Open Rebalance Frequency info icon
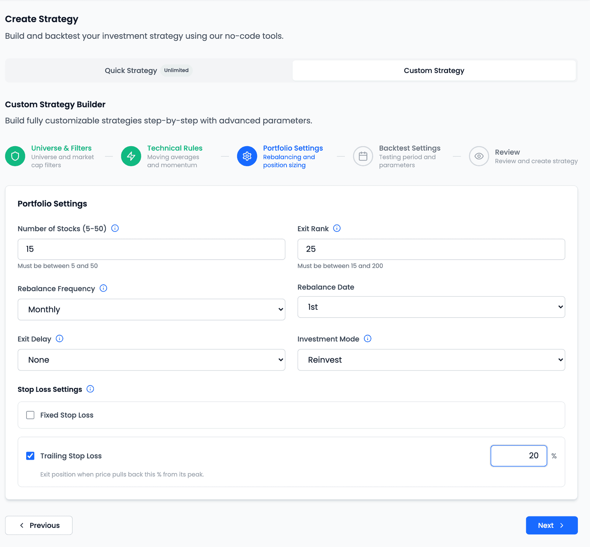590x547 pixels. click(x=104, y=288)
